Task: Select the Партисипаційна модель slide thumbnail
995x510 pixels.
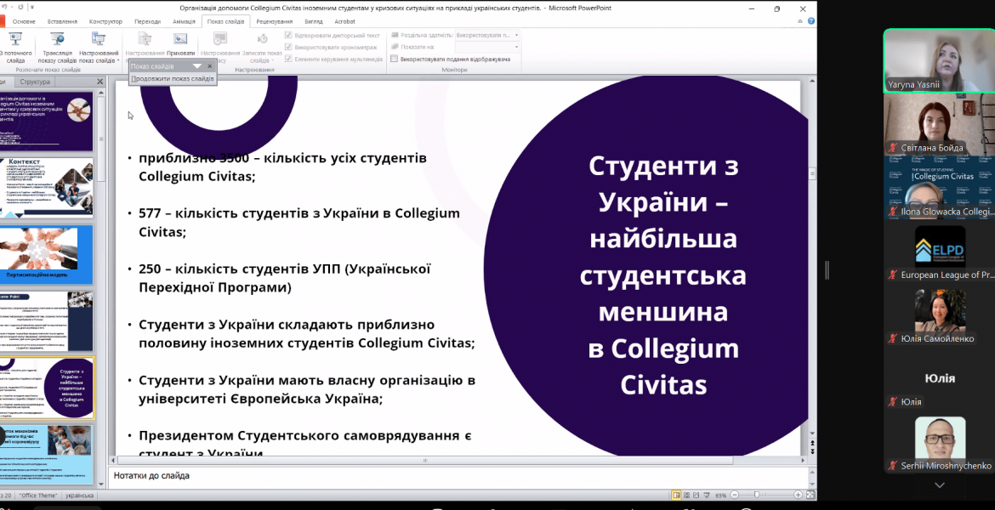Action: coord(46,254)
